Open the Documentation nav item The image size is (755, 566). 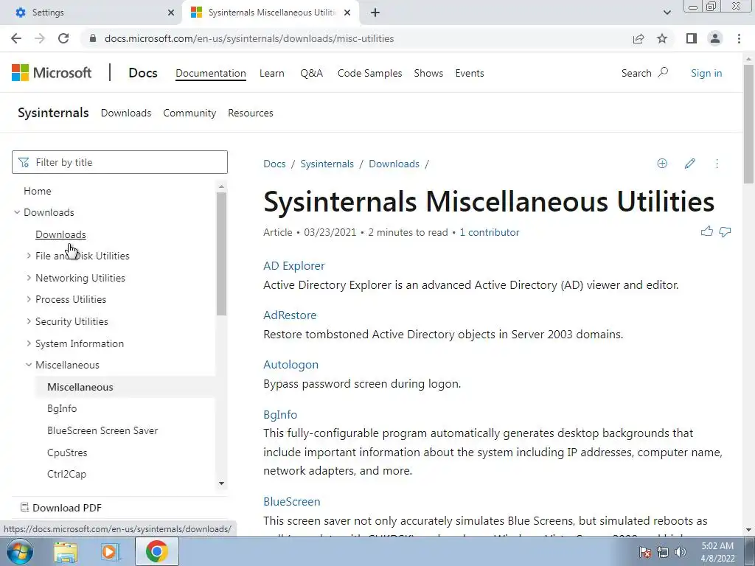coord(210,73)
